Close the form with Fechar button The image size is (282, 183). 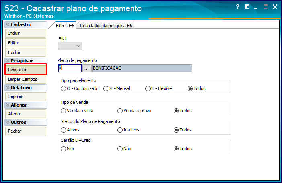(26, 131)
